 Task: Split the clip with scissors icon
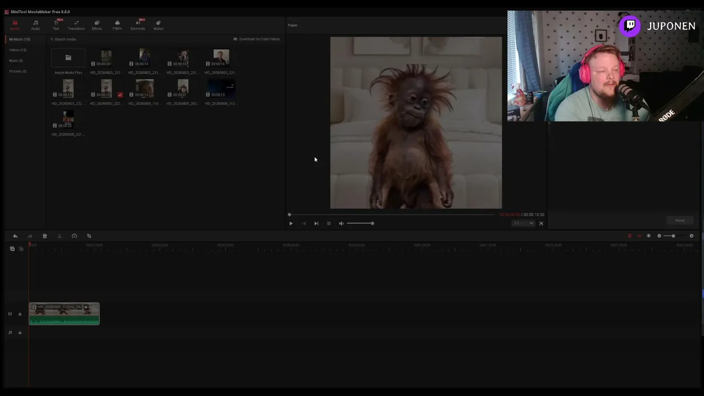(59, 236)
